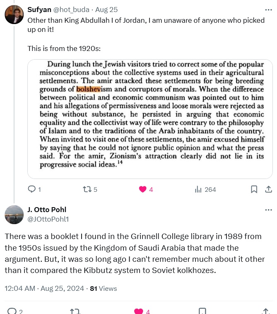The width and height of the screenshot is (277, 314).
Task: Unlike Sufyan's tweet with heart icon
Action: [143, 189]
